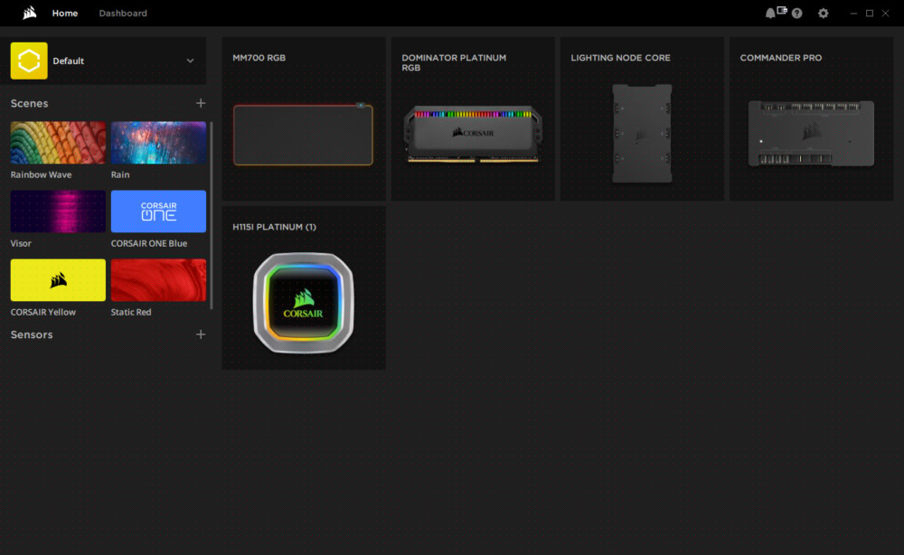Switch to the Dashboard tab
The height and width of the screenshot is (555, 904).
click(x=123, y=14)
